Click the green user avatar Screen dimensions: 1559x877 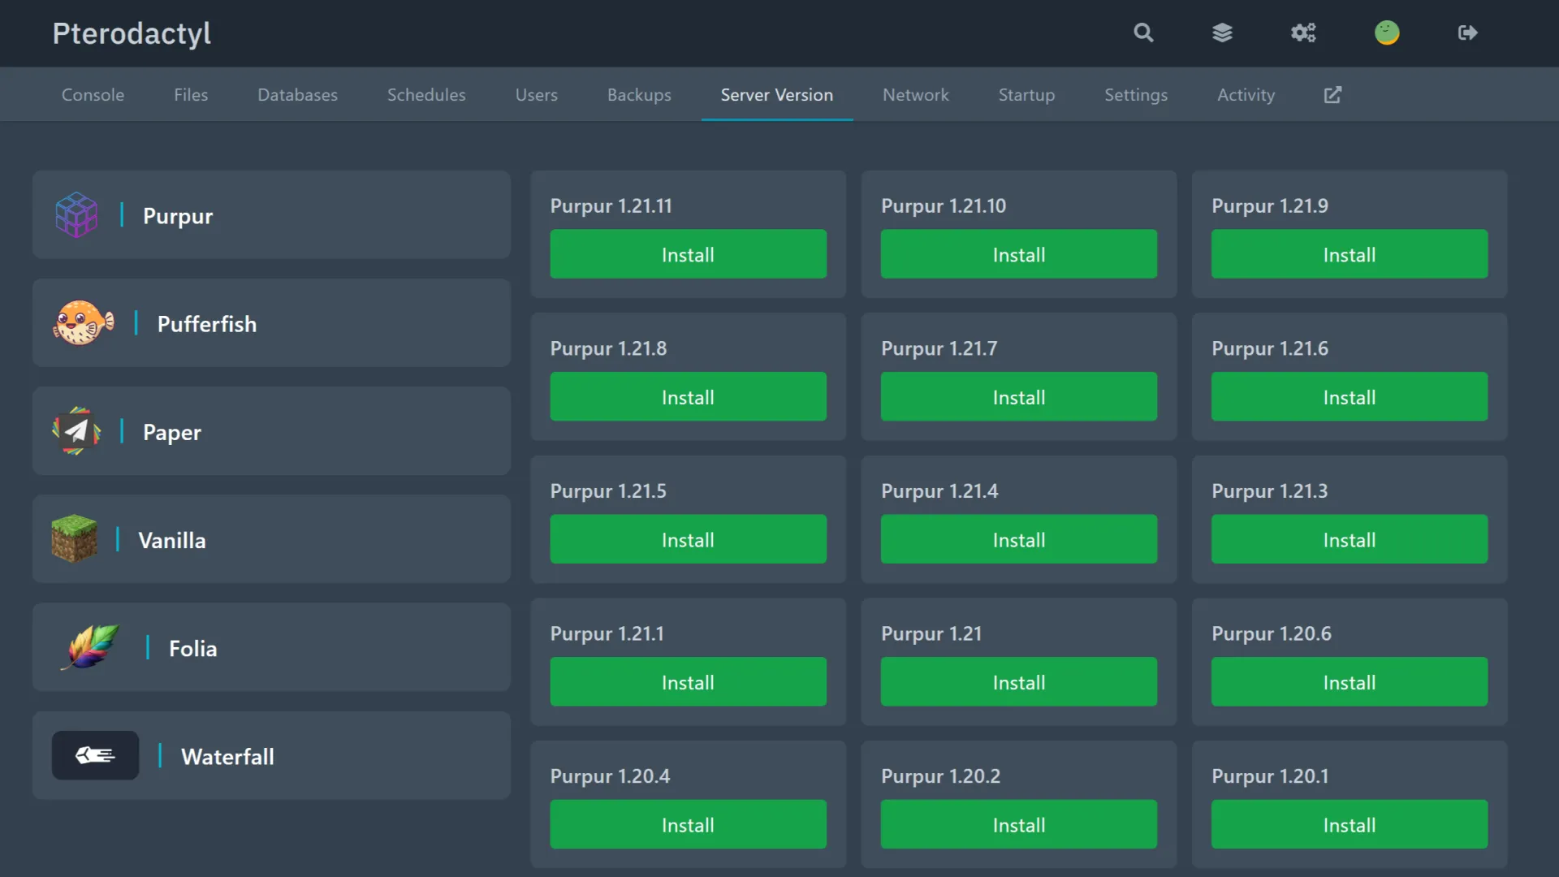point(1386,32)
